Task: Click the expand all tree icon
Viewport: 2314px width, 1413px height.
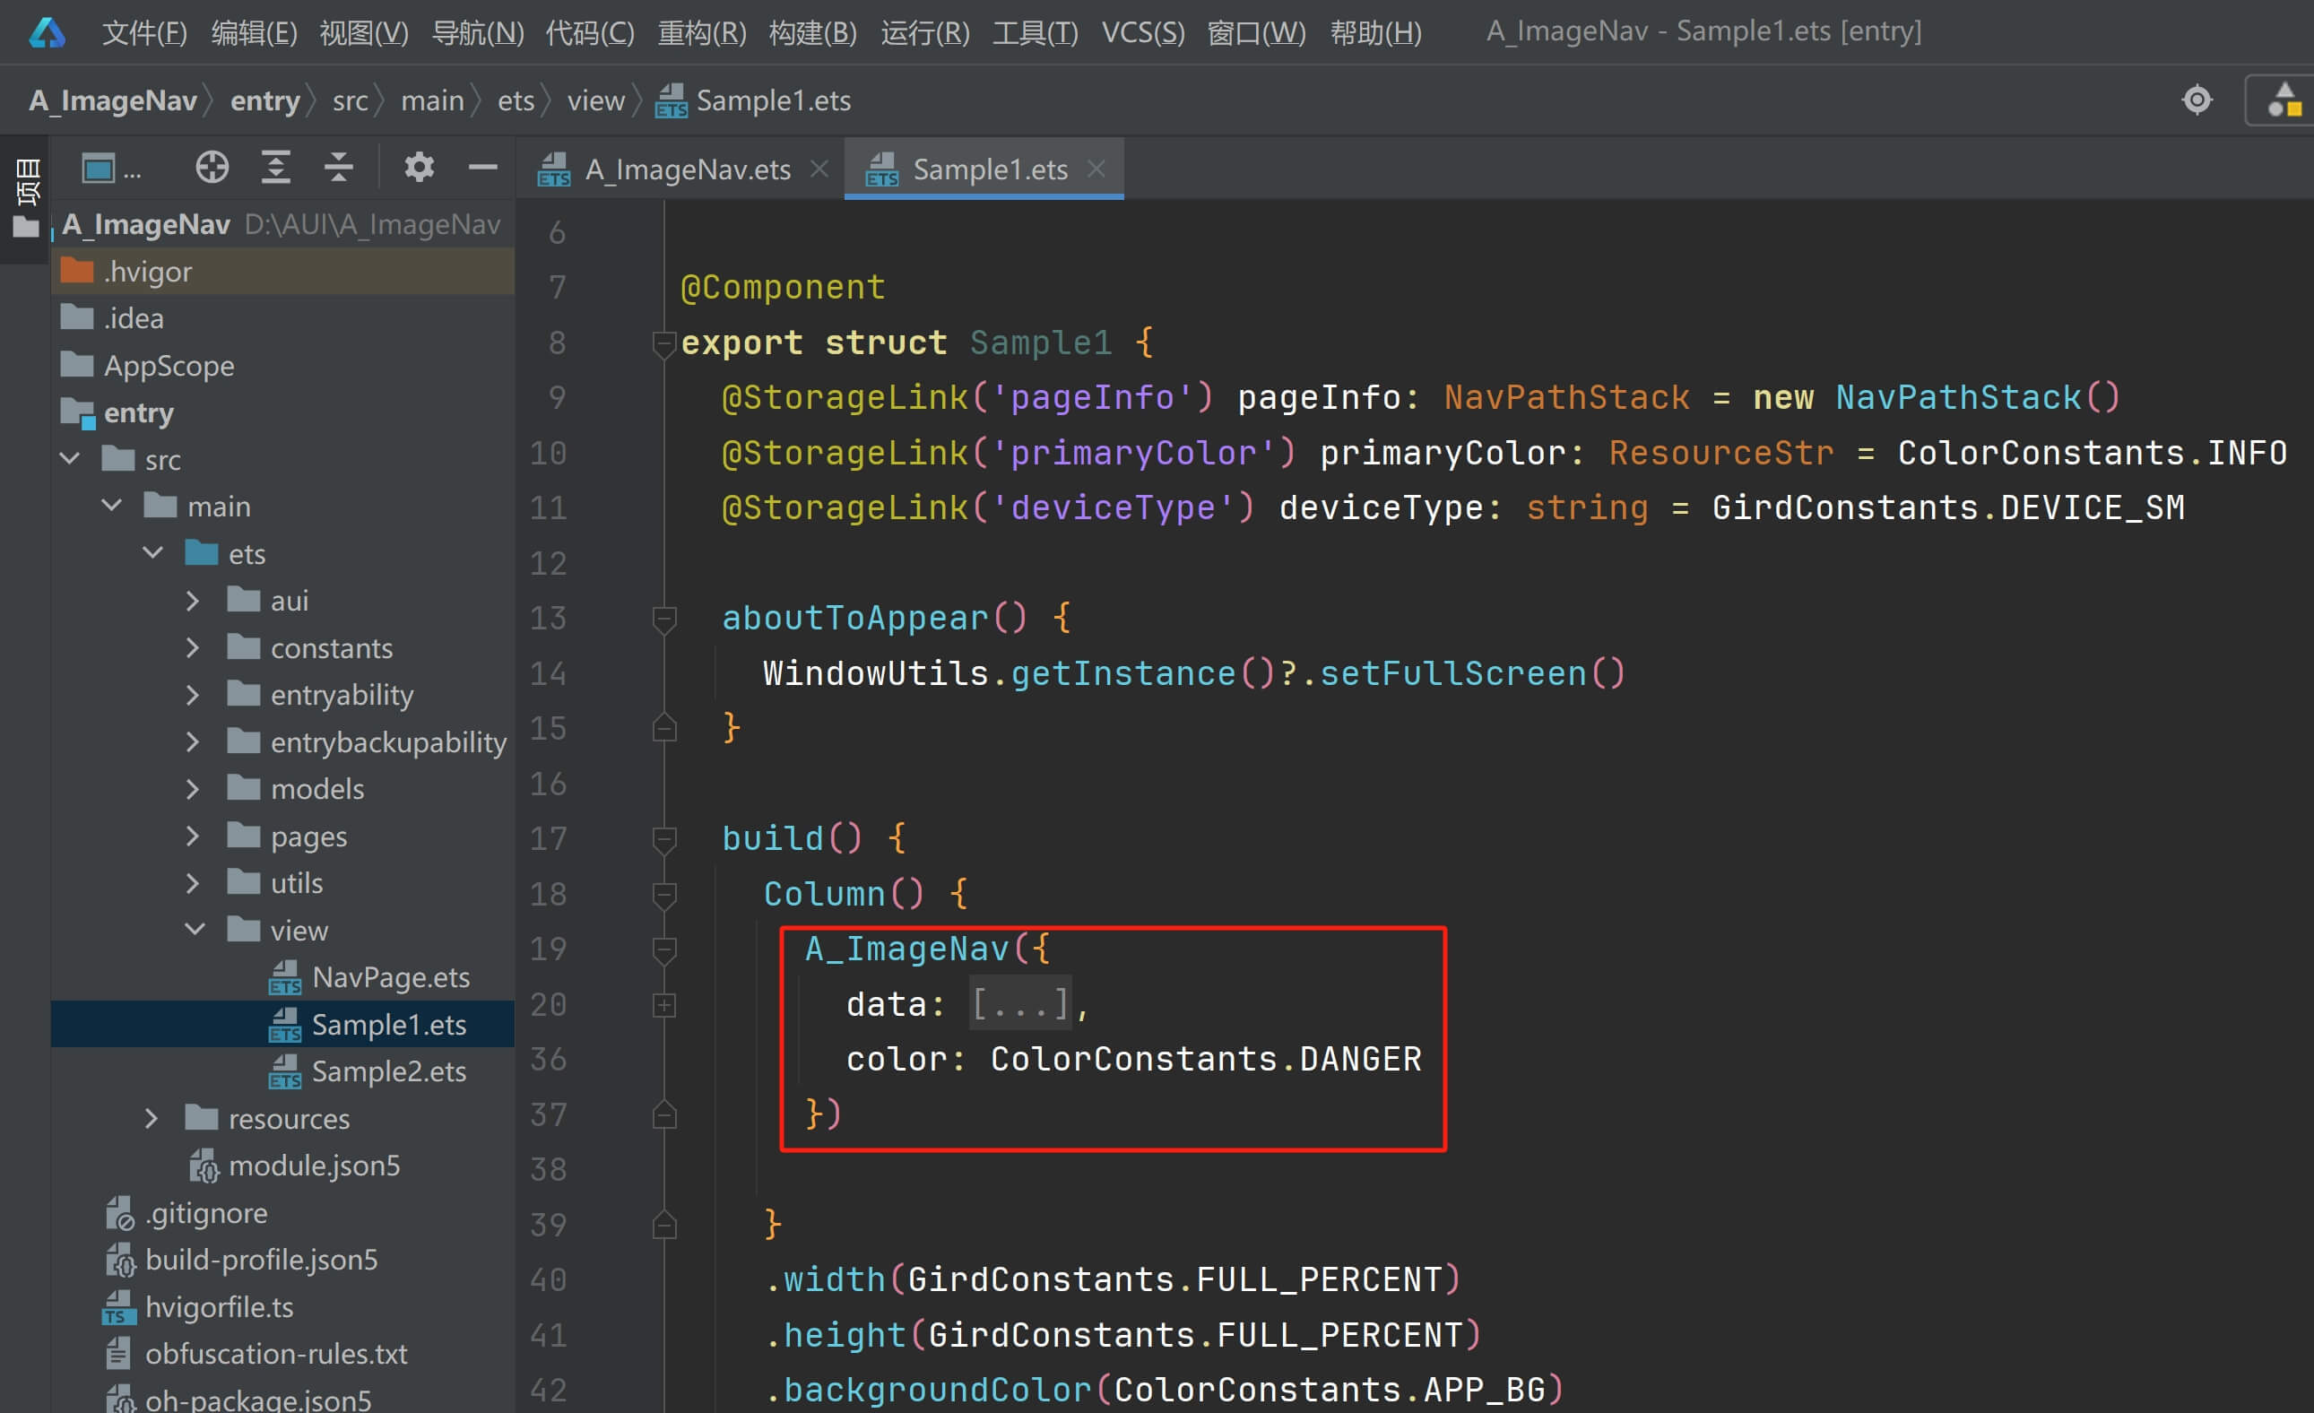Action: pos(275,168)
